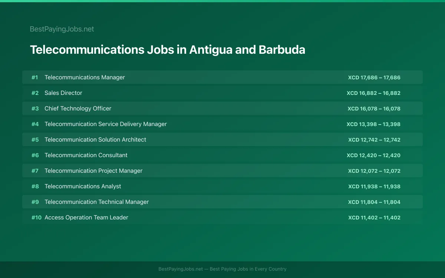Click salary XCD 12,742 – 12,742
The width and height of the screenshot is (445, 278).
tap(374, 140)
